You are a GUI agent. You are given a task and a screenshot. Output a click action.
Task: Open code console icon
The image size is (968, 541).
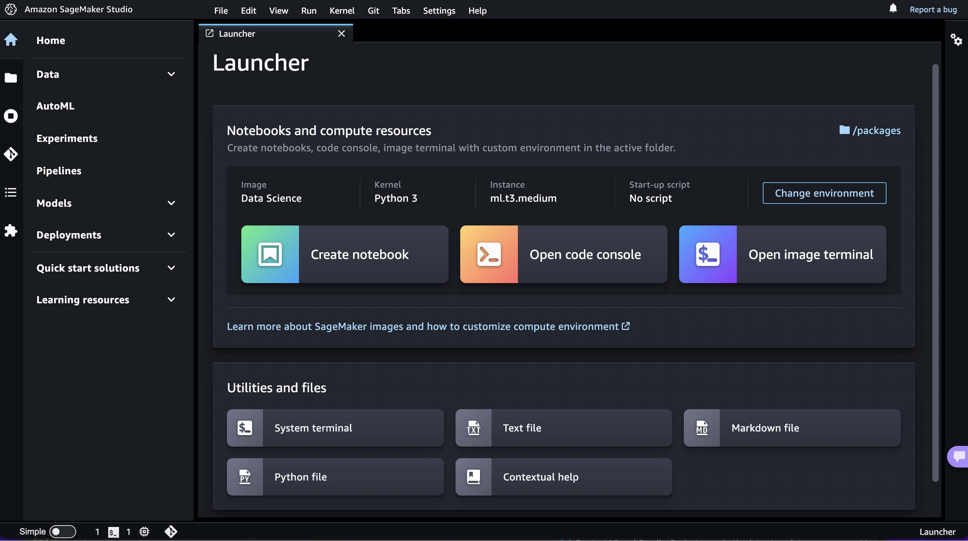point(489,254)
